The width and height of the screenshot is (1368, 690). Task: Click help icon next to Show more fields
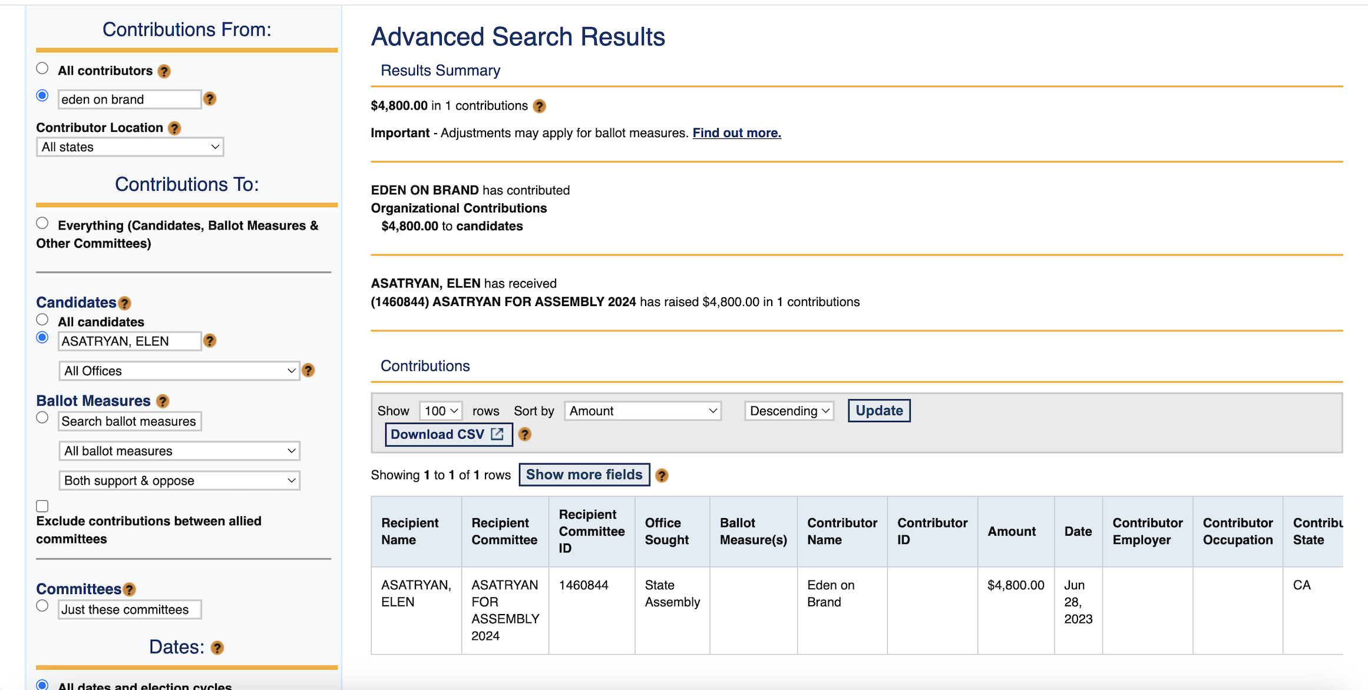[662, 475]
